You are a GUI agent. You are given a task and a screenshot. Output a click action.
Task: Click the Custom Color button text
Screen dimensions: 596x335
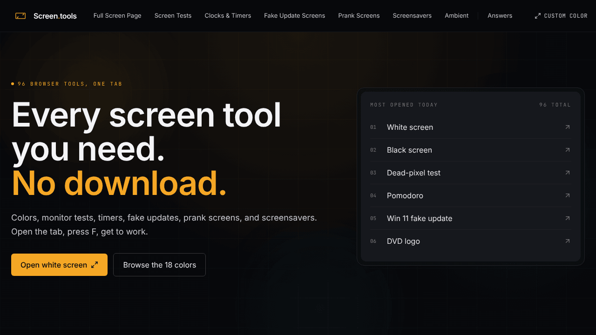point(566,16)
